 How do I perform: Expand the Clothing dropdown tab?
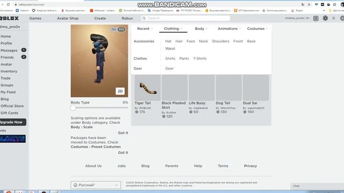pyautogui.click(x=173, y=28)
